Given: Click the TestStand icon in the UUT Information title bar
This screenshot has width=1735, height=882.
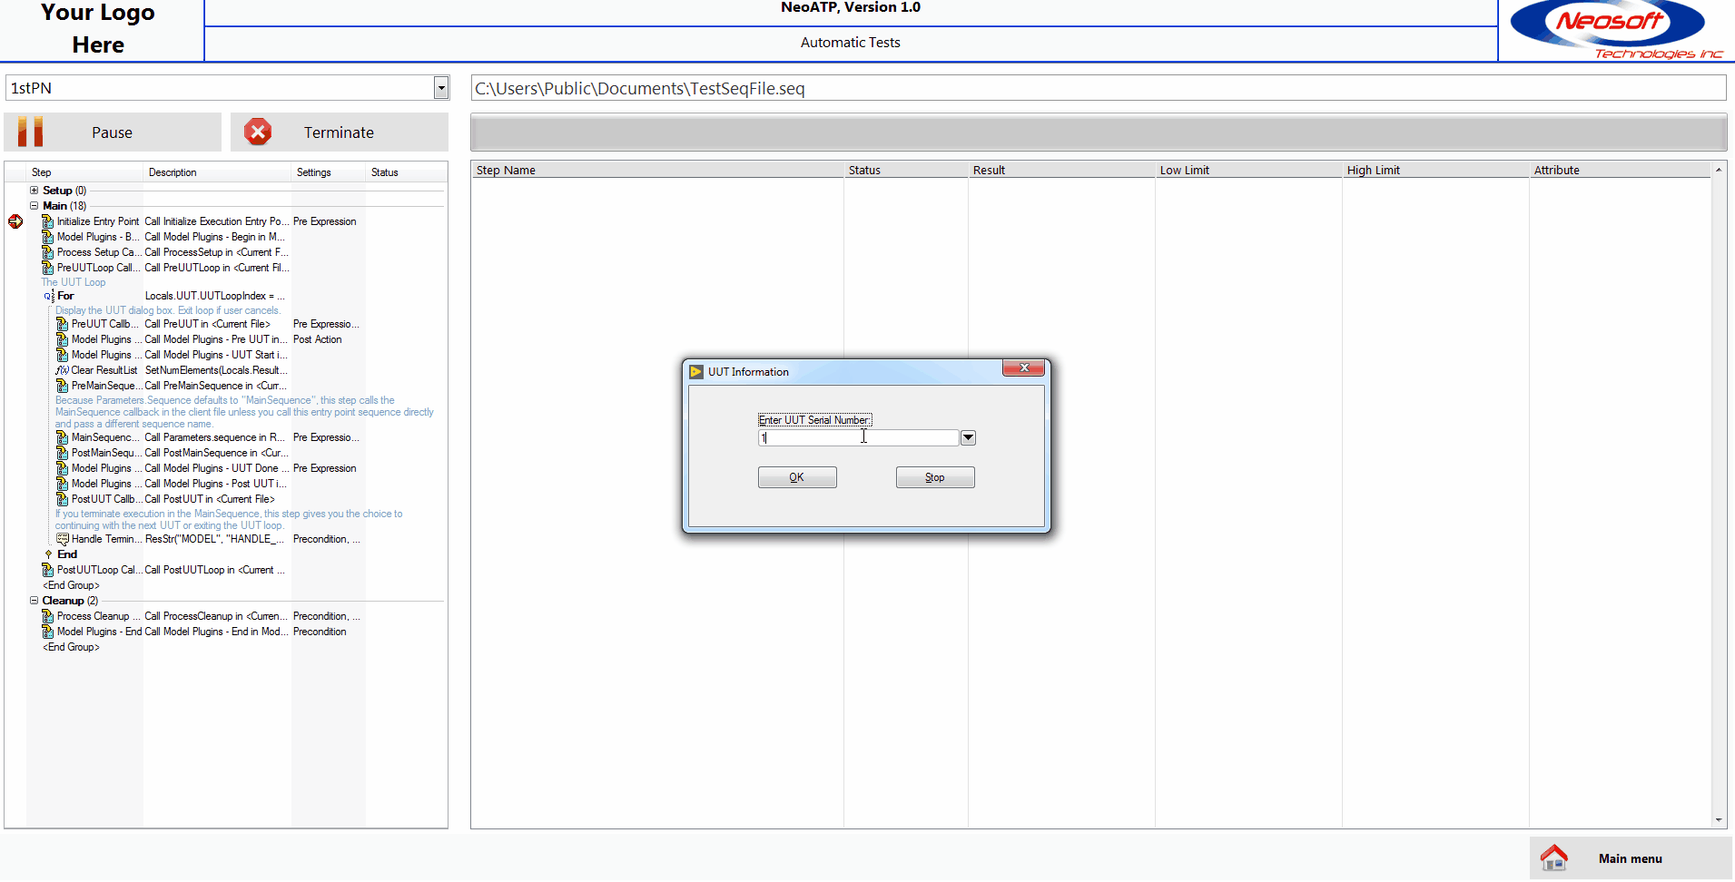Looking at the screenshot, I should click(696, 371).
